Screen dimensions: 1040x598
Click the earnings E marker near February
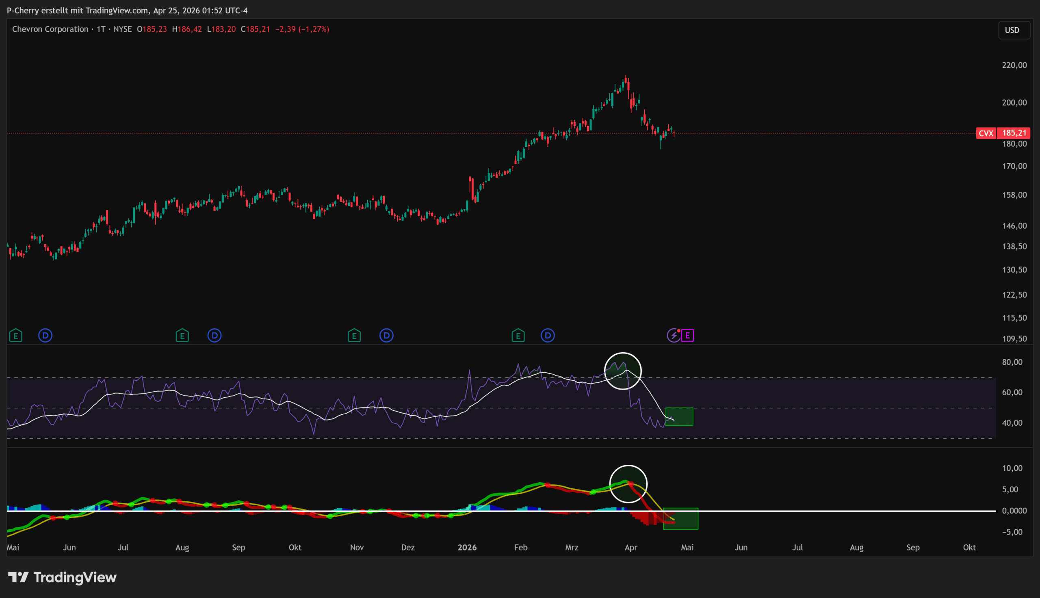(518, 336)
